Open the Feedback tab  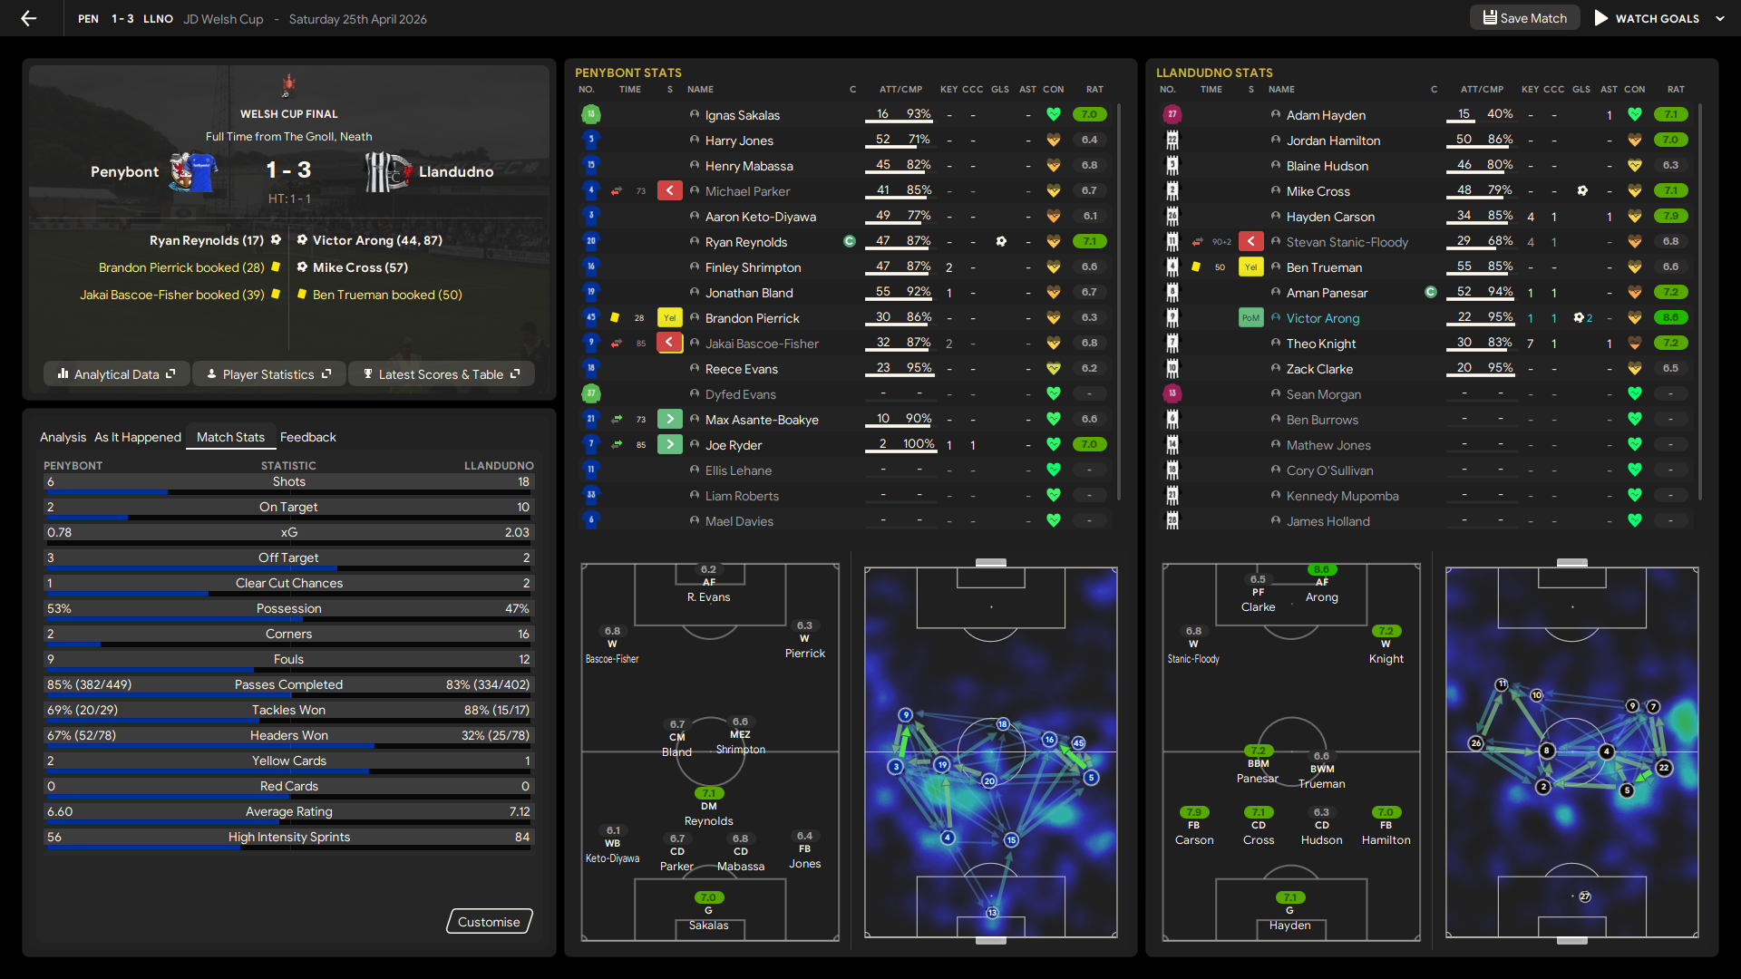(x=307, y=437)
